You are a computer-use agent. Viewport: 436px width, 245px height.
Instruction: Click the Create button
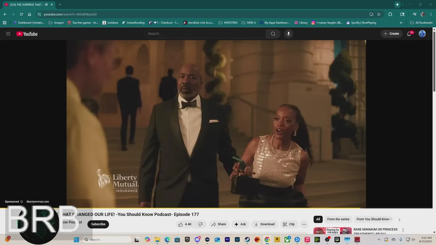[391, 34]
